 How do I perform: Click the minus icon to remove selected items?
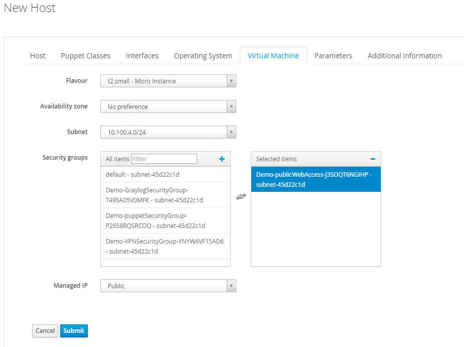click(373, 159)
